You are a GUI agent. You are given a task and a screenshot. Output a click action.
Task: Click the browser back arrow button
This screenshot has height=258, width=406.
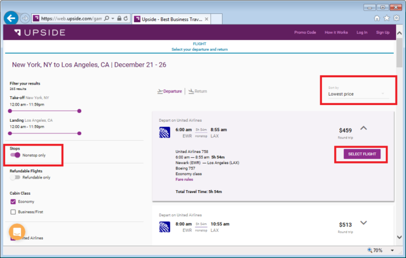pyautogui.click(x=11, y=18)
